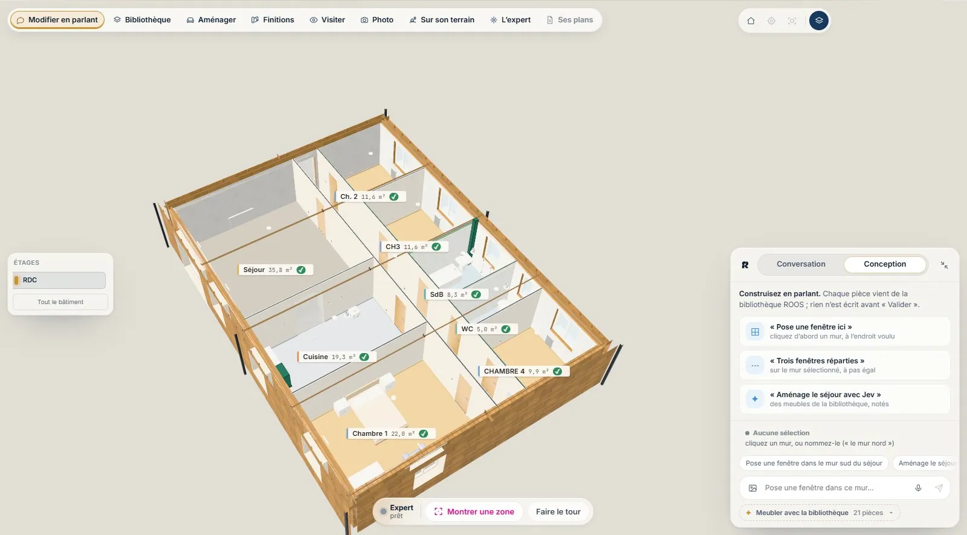Activate the microphone for voice input
Viewport: 967px width, 535px height.
[x=918, y=488]
